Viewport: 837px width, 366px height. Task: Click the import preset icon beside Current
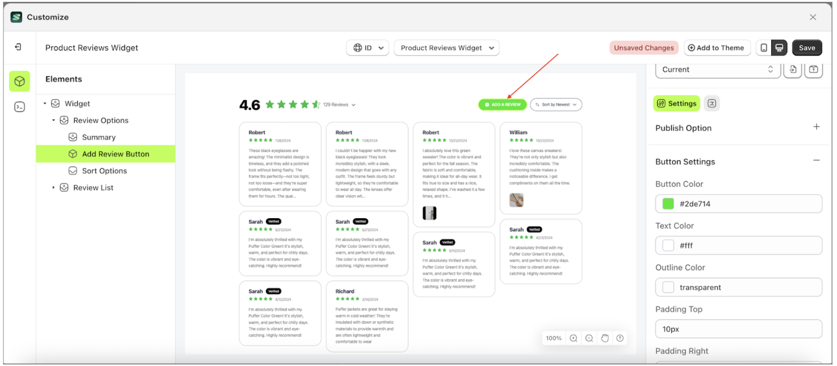tap(793, 70)
